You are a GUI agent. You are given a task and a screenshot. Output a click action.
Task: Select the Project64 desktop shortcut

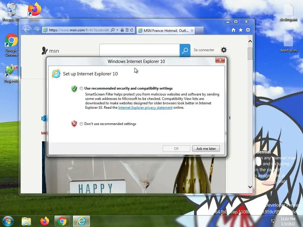click(x=11, y=74)
